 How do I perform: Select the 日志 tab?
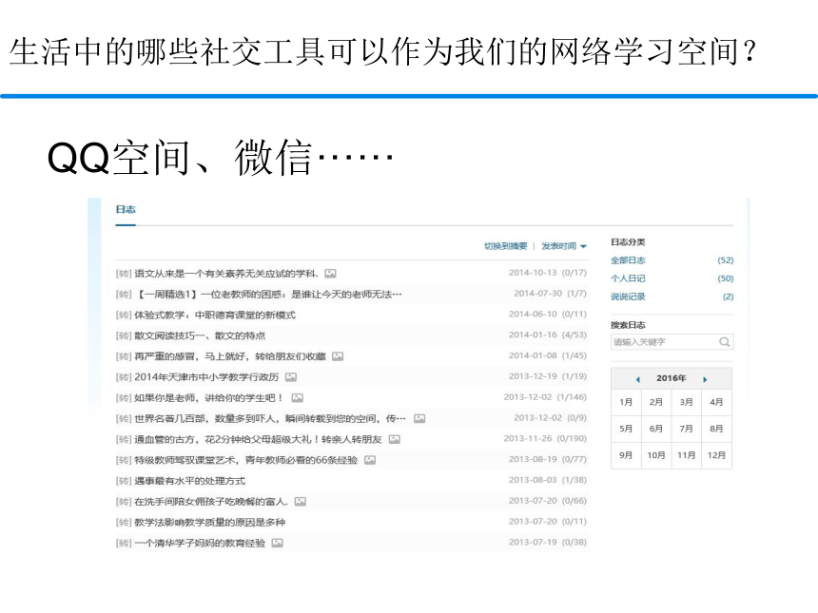[x=126, y=209]
